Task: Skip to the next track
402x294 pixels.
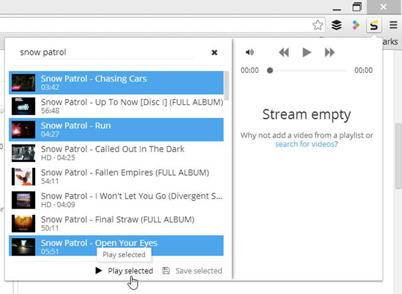Action: tap(330, 52)
